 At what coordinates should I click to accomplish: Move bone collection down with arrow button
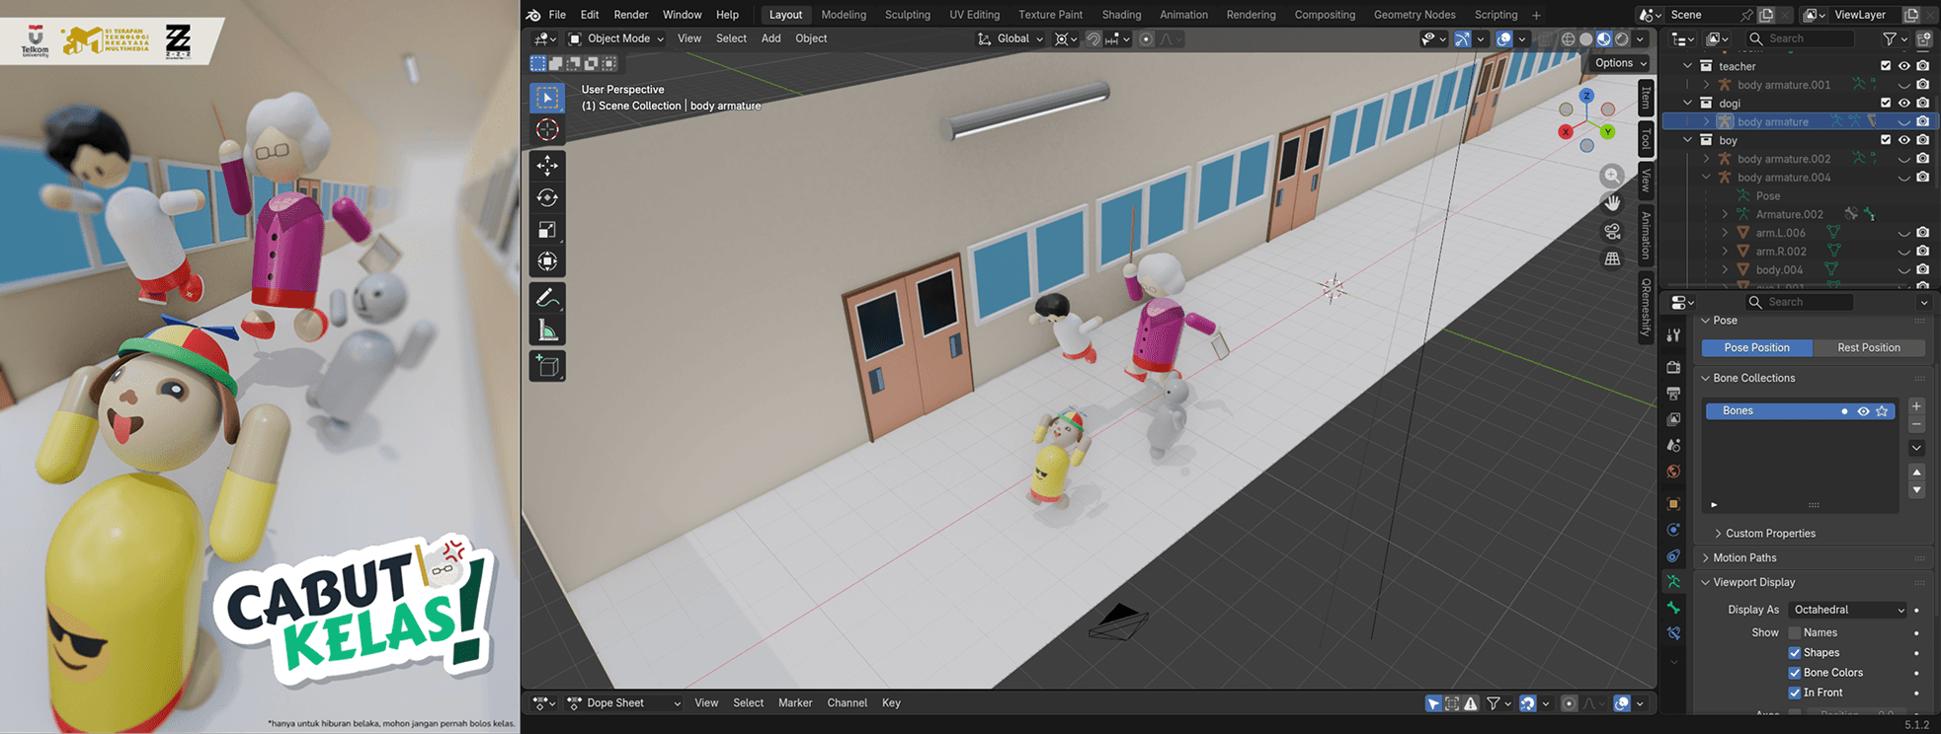pyautogui.click(x=1916, y=490)
